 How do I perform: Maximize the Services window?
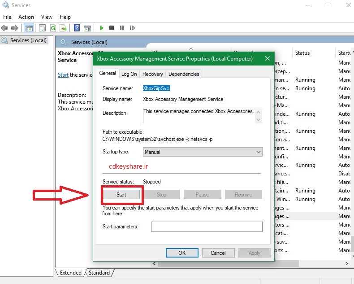click(328, 5)
